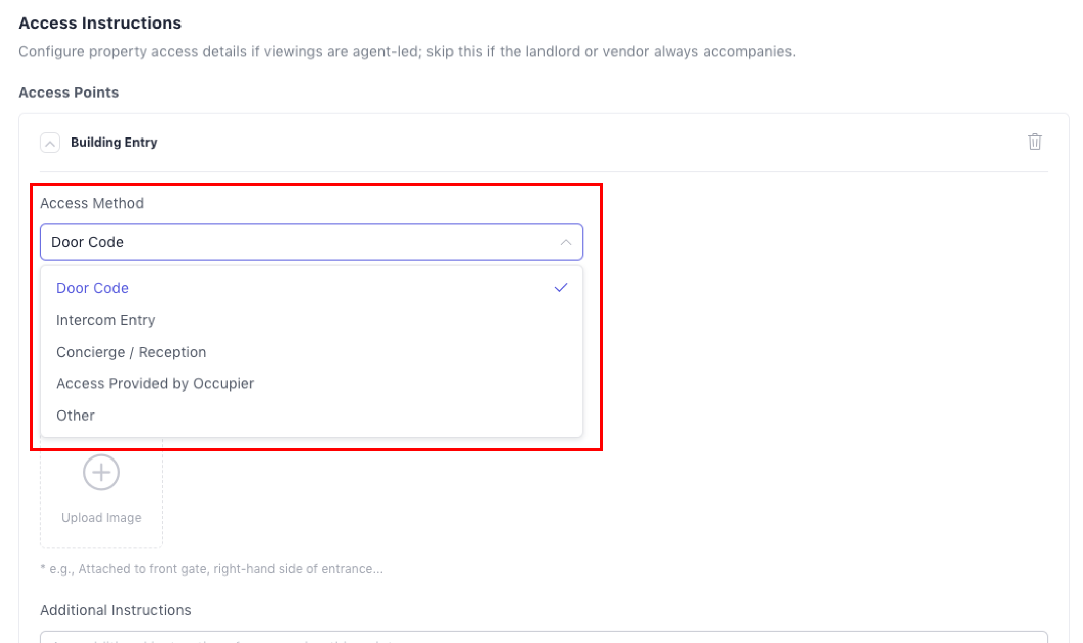Click the Building Entry title

click(114, 142)
